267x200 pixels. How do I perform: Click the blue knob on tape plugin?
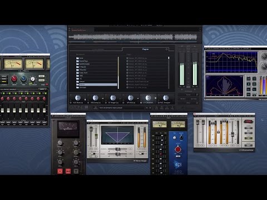23,78
